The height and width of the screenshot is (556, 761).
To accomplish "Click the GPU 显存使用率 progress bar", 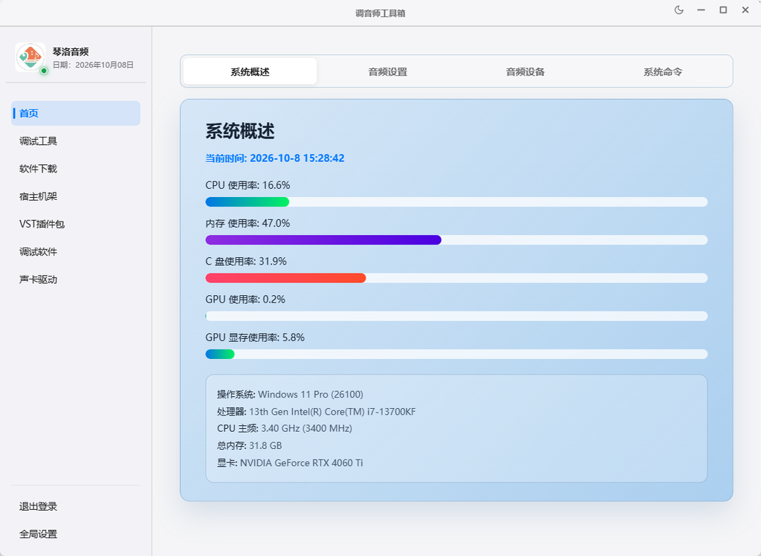I will pyautogui.click(x=456, y=354).
